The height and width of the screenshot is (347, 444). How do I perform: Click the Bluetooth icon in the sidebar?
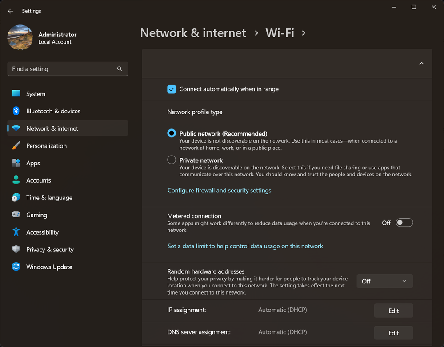[x=16, y=111]
